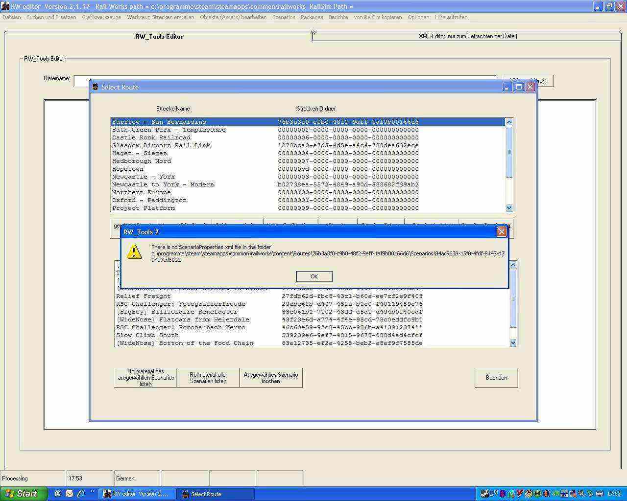This screenshot has width=627, height=501.
Task: Open the Packages menu
Action: (312, 17)
